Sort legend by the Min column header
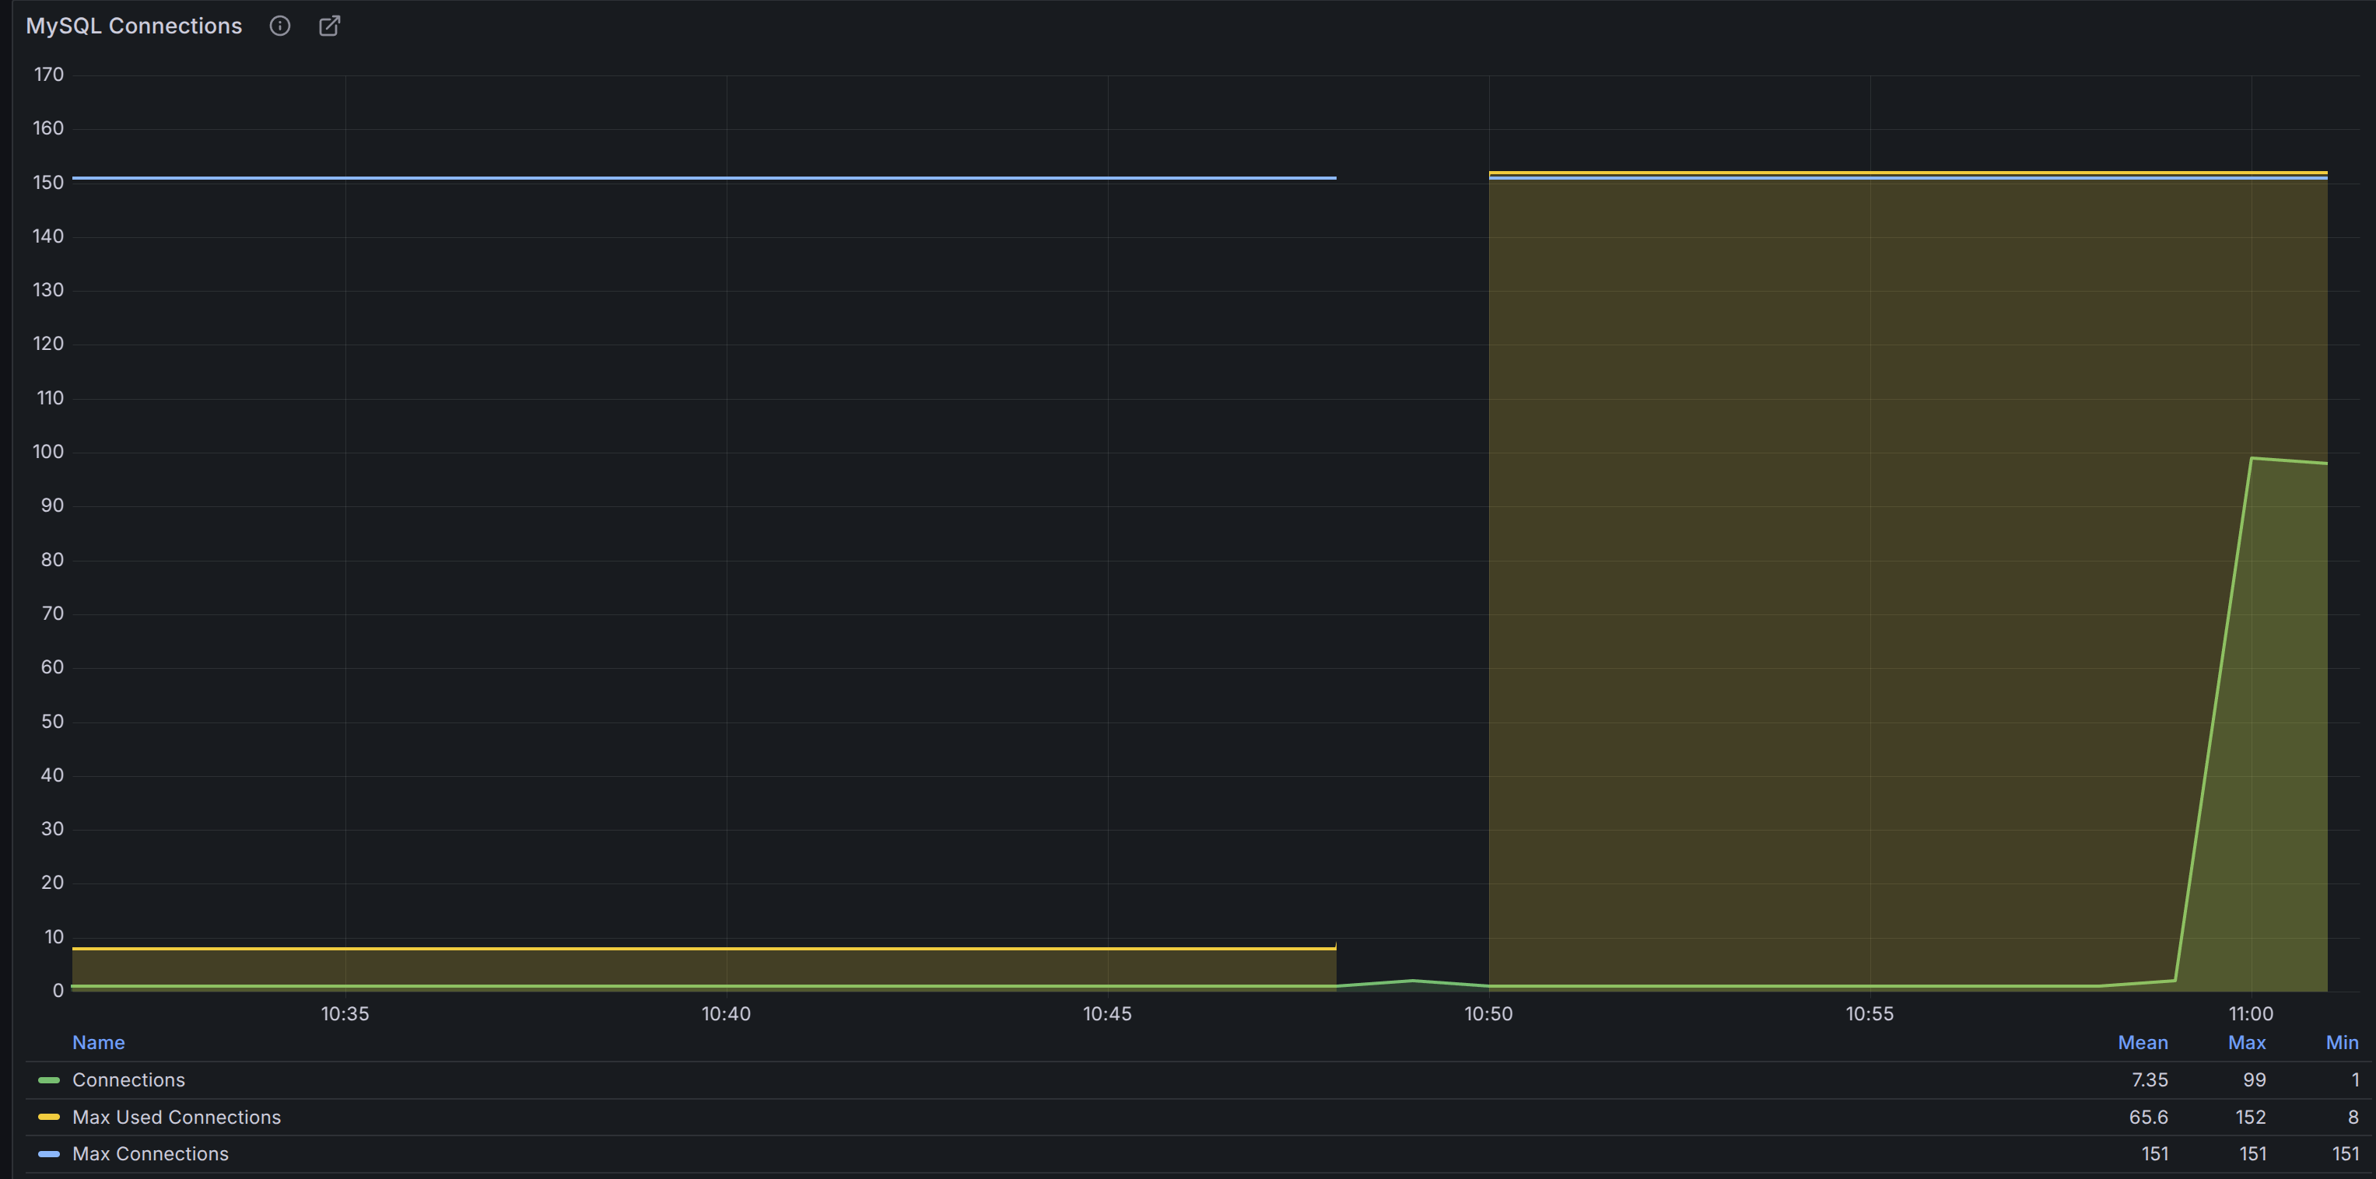This screenshot has width=2376, height=1179. 2342,1043
